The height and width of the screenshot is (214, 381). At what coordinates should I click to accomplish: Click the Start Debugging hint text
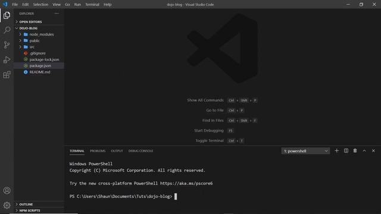[209, 131]
